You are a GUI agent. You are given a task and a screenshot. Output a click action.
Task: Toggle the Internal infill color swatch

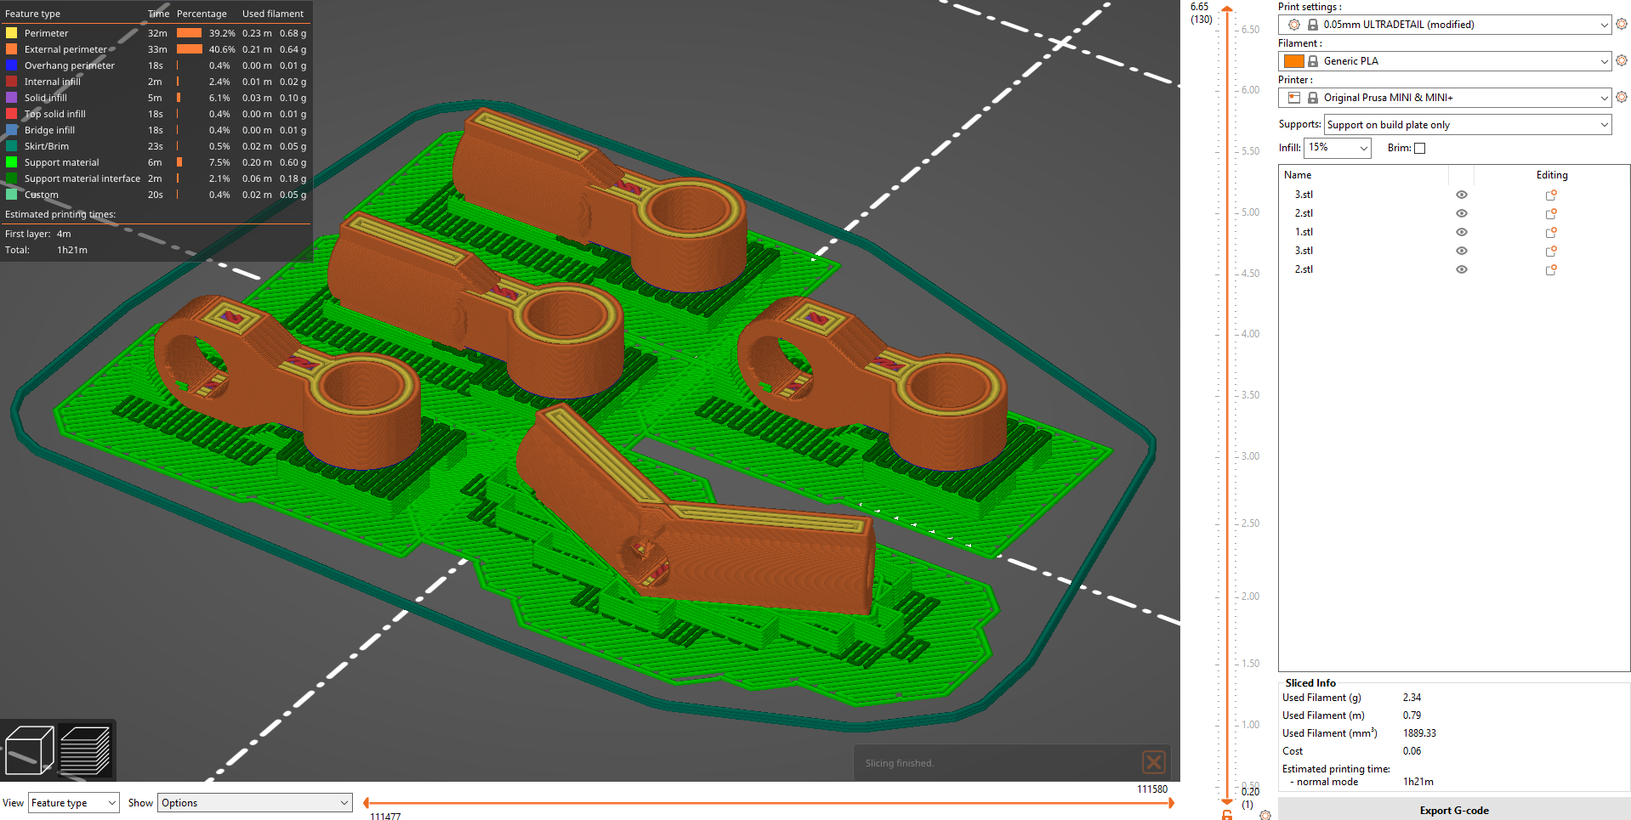pos(12,82)
